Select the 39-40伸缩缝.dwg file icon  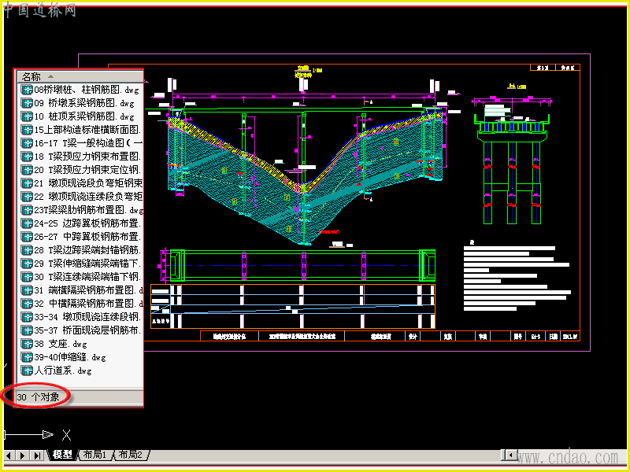[27, 357]
